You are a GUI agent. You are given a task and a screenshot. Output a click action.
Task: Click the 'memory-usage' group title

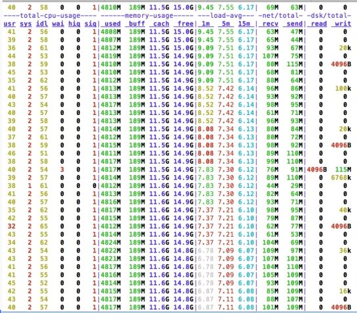coord(149,16)
